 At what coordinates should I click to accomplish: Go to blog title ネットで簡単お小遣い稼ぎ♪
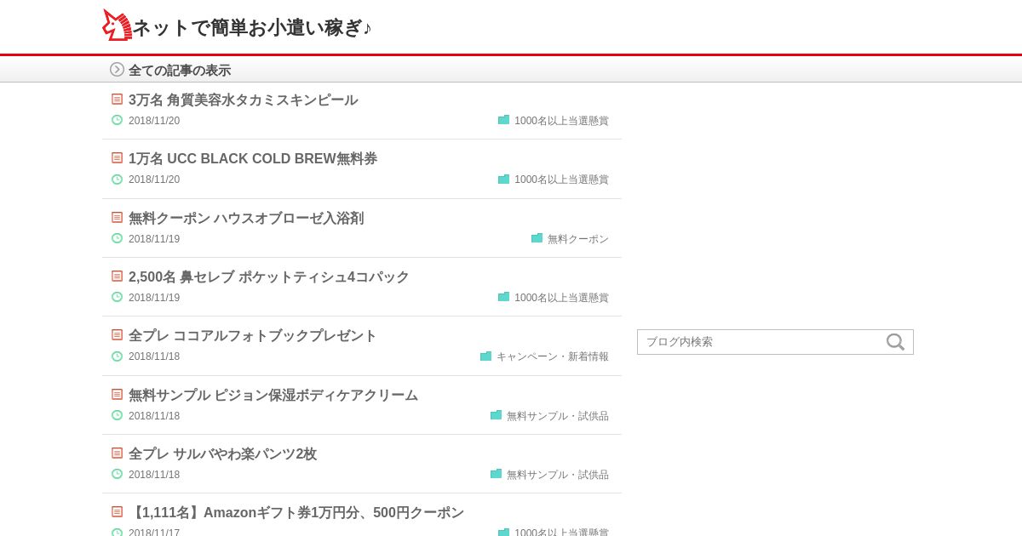252,28
